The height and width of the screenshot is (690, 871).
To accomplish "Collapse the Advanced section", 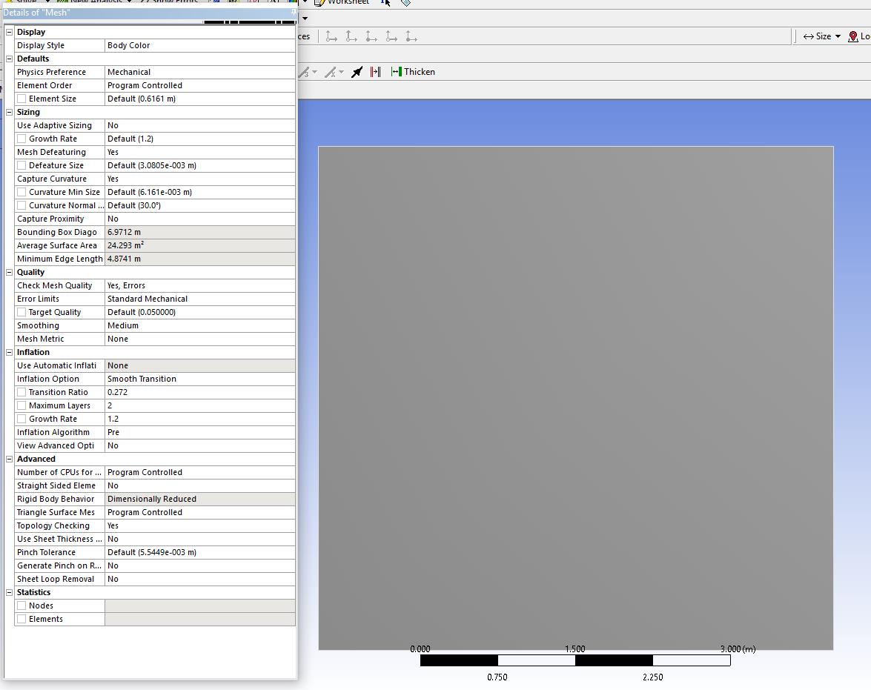I will pos(9,459).
